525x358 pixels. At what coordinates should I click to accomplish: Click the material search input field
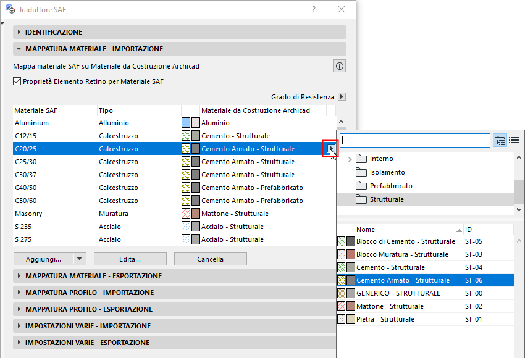(x=415, y=141)
